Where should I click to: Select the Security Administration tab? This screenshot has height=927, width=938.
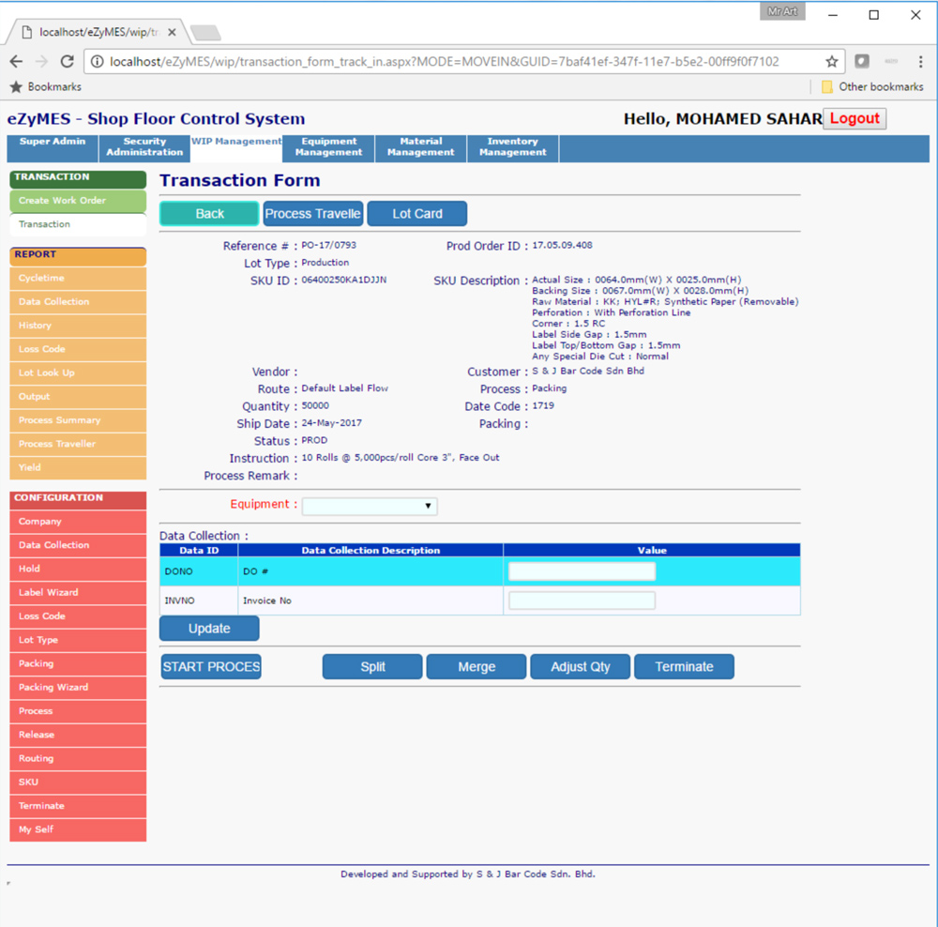click(x=144, y=147)
